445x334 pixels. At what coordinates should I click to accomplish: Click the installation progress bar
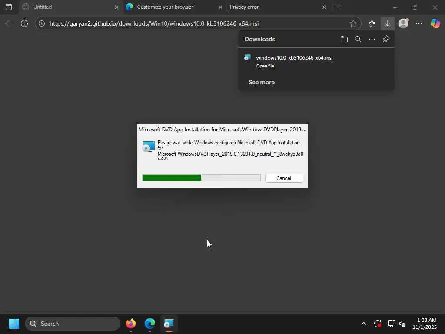click(201, 178)
